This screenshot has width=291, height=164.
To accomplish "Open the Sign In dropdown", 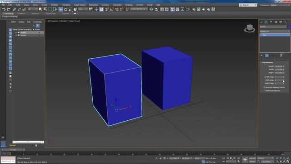I will point(248,5).
